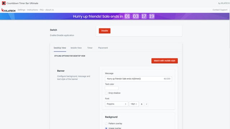Image resolution: width=230 pixels, height=129 pixels.
Task: Open the Instructions link
Action: point(32,10)
